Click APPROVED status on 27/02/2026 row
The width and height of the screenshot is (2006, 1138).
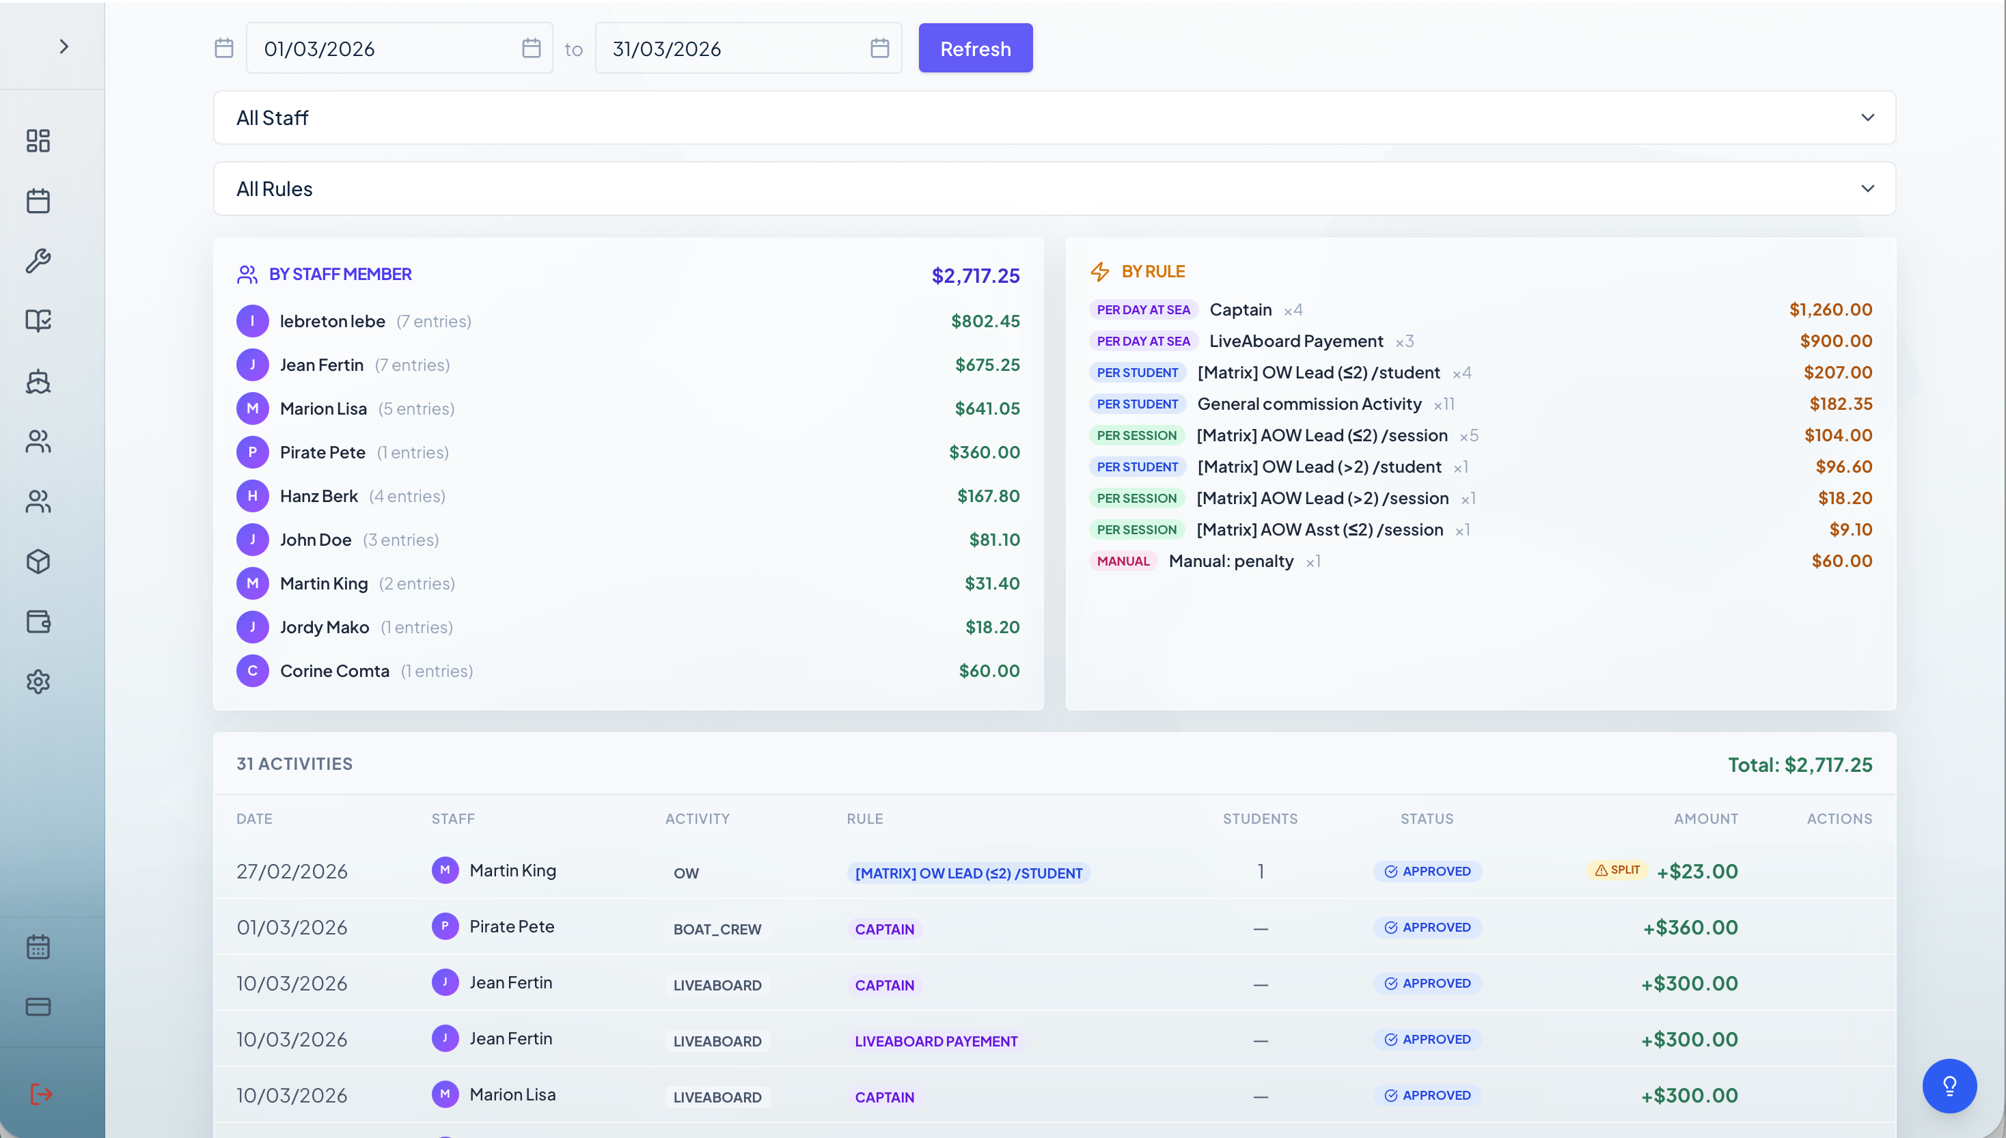1427,872
